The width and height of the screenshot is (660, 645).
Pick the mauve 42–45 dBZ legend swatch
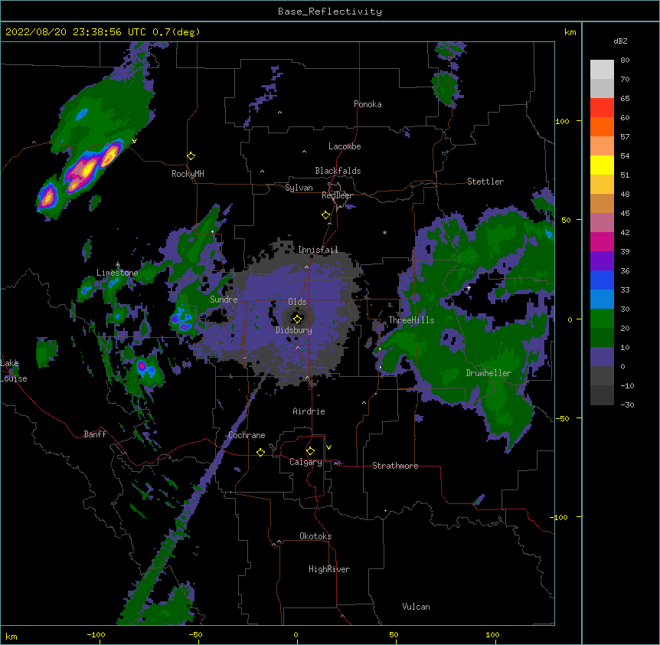click(x=602, y=223)
